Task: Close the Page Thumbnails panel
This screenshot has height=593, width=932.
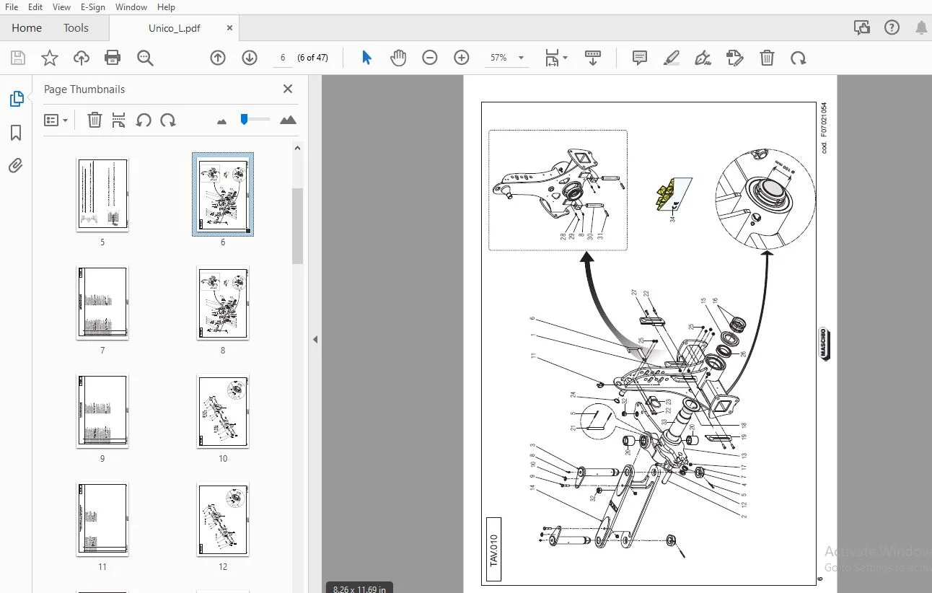Action: click(288, 89)
